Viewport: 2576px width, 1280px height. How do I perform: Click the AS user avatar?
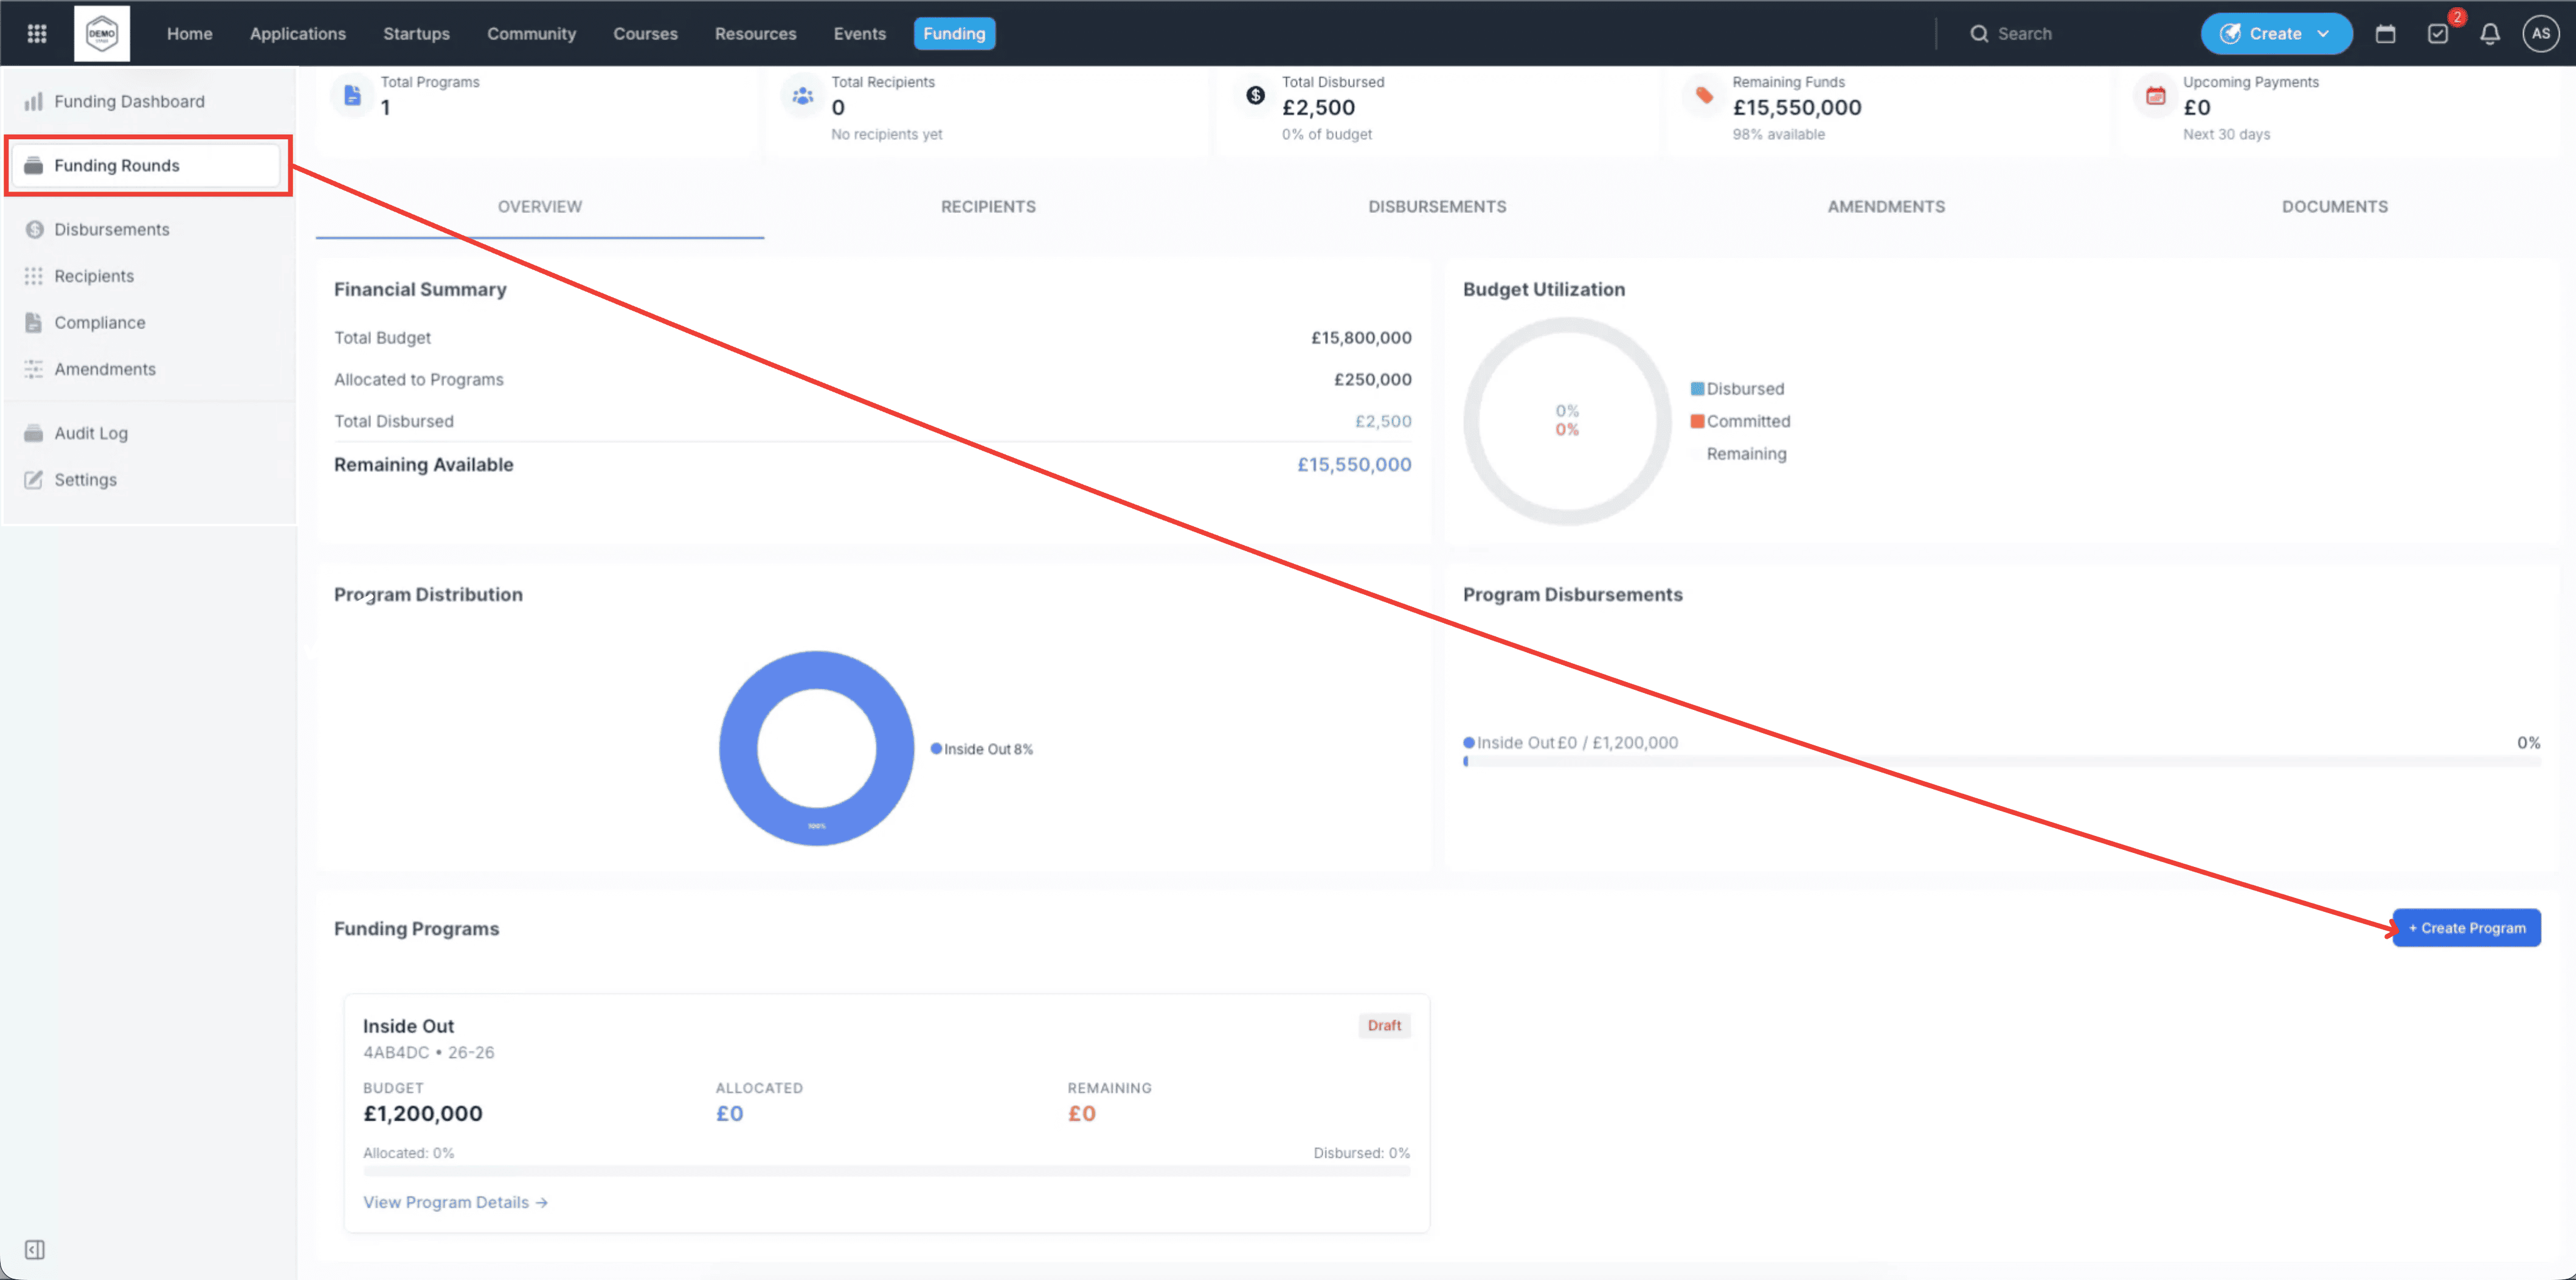tap(2540, 33)
